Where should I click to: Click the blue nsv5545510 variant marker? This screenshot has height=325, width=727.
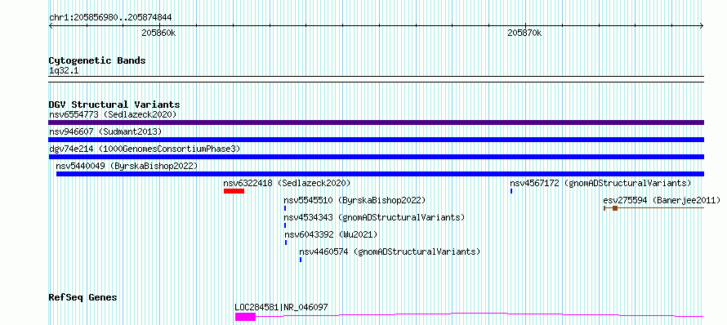point(285,208)
